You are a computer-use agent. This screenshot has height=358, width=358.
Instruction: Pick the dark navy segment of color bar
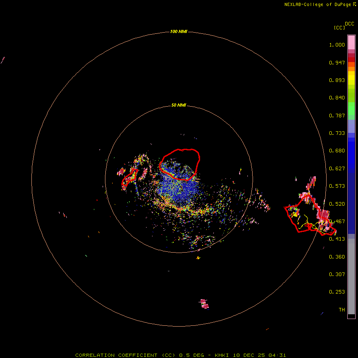click(x=351, y=201)
